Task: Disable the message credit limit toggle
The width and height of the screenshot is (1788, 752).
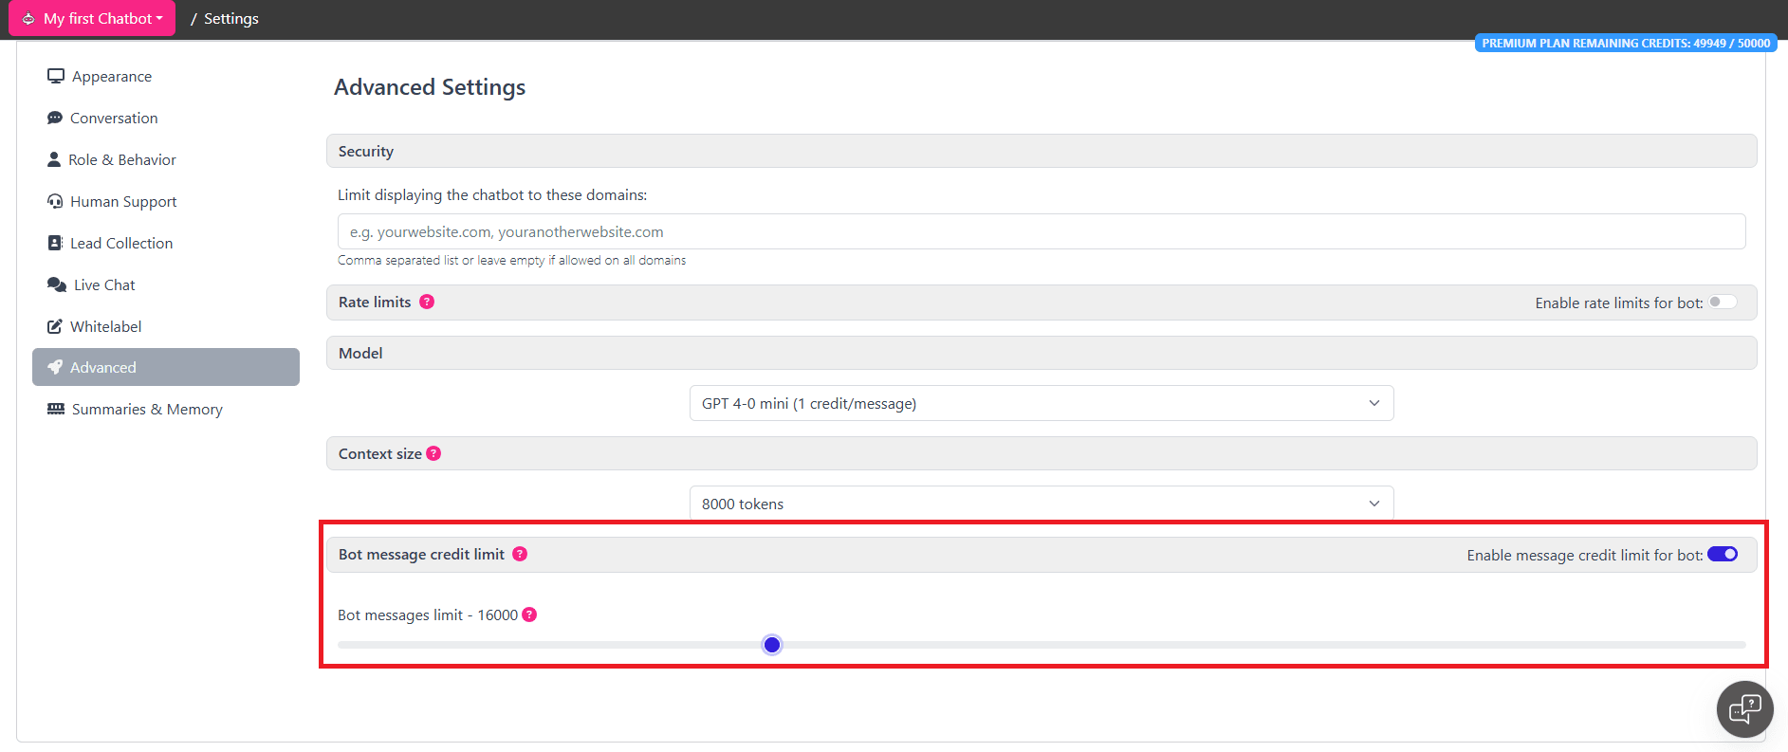Action: click(x=1723, y=555)
